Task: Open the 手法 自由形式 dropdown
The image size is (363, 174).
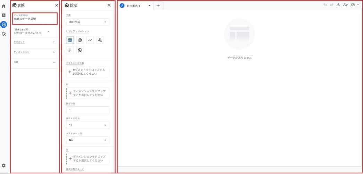Action: pyautogui.click(x=87, y=22)
